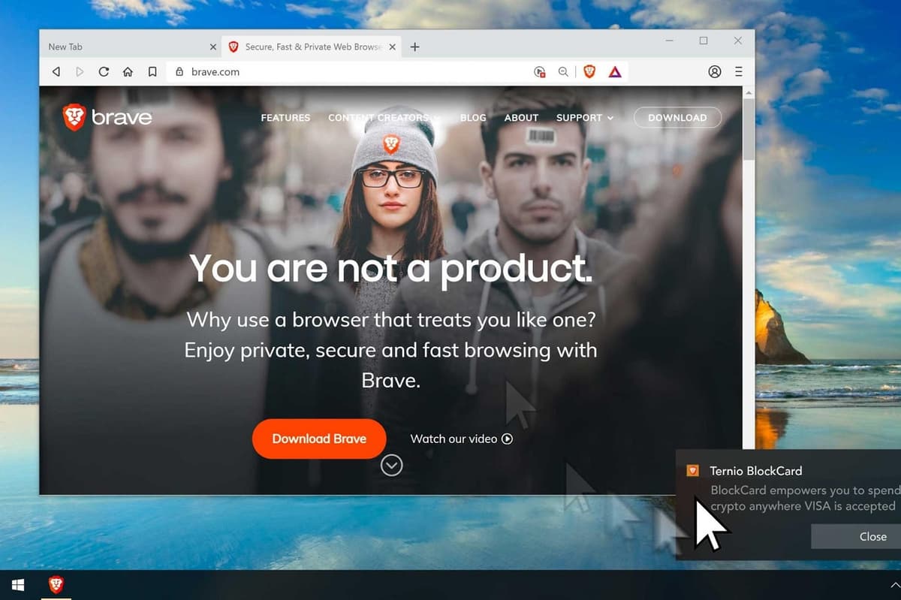Click the home icon
The width and height of the screenshot is (901, 600).
pyautogui.click(x=128, y=71)
